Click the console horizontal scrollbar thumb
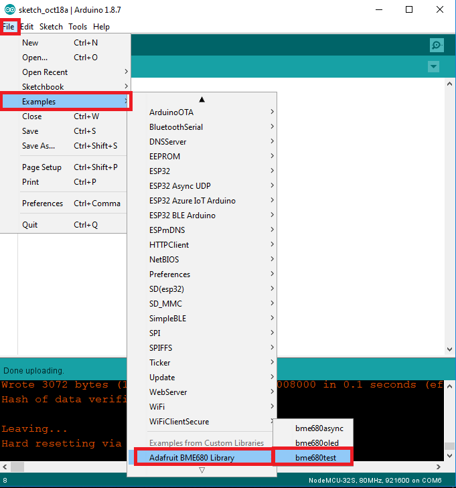Image resolution: width=456 pixels, height=488 pixels. click(x=17, y=467)
